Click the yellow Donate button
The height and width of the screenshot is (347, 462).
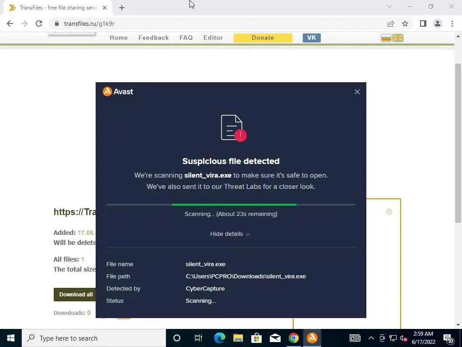pos(263,38)
